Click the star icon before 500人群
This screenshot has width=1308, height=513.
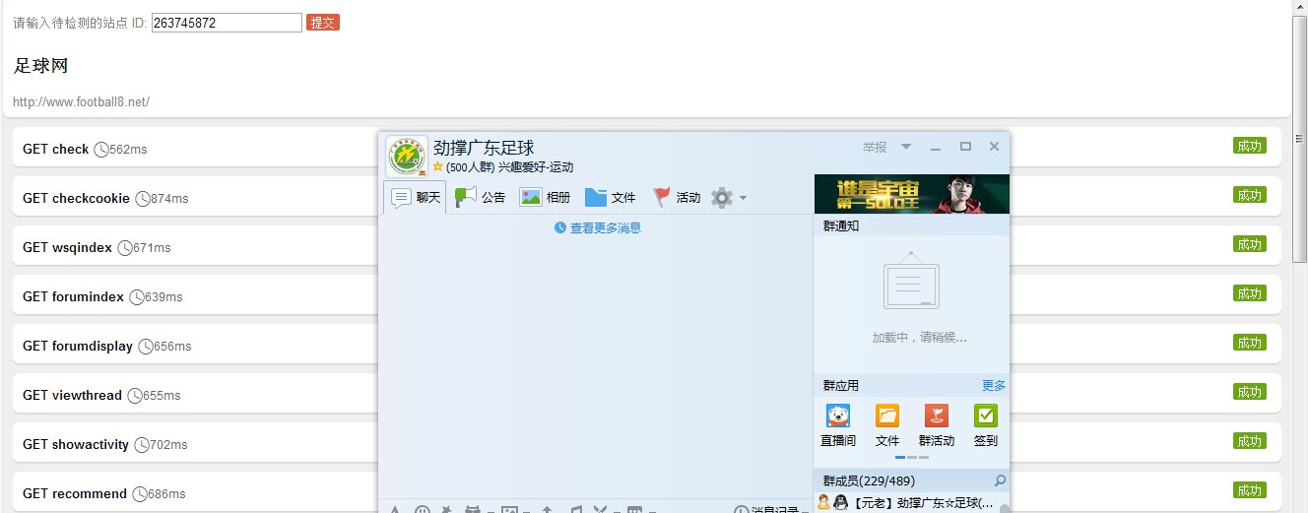coord(438,167)
